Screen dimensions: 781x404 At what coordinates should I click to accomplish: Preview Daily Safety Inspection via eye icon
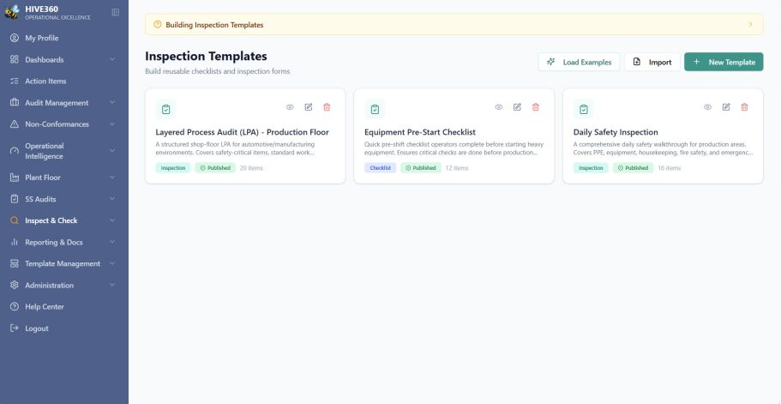pyautogui.click(x=707, y=107)
